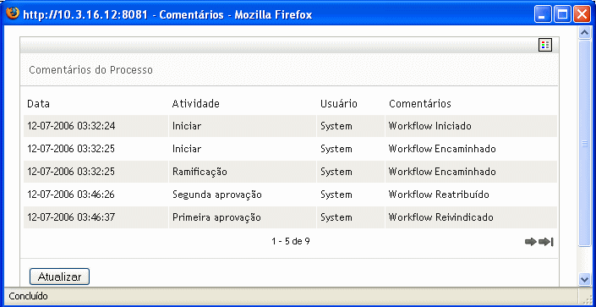The height and width of the screenshot is (307, 596).
Task: Click the Data column header
Action: 38,104
